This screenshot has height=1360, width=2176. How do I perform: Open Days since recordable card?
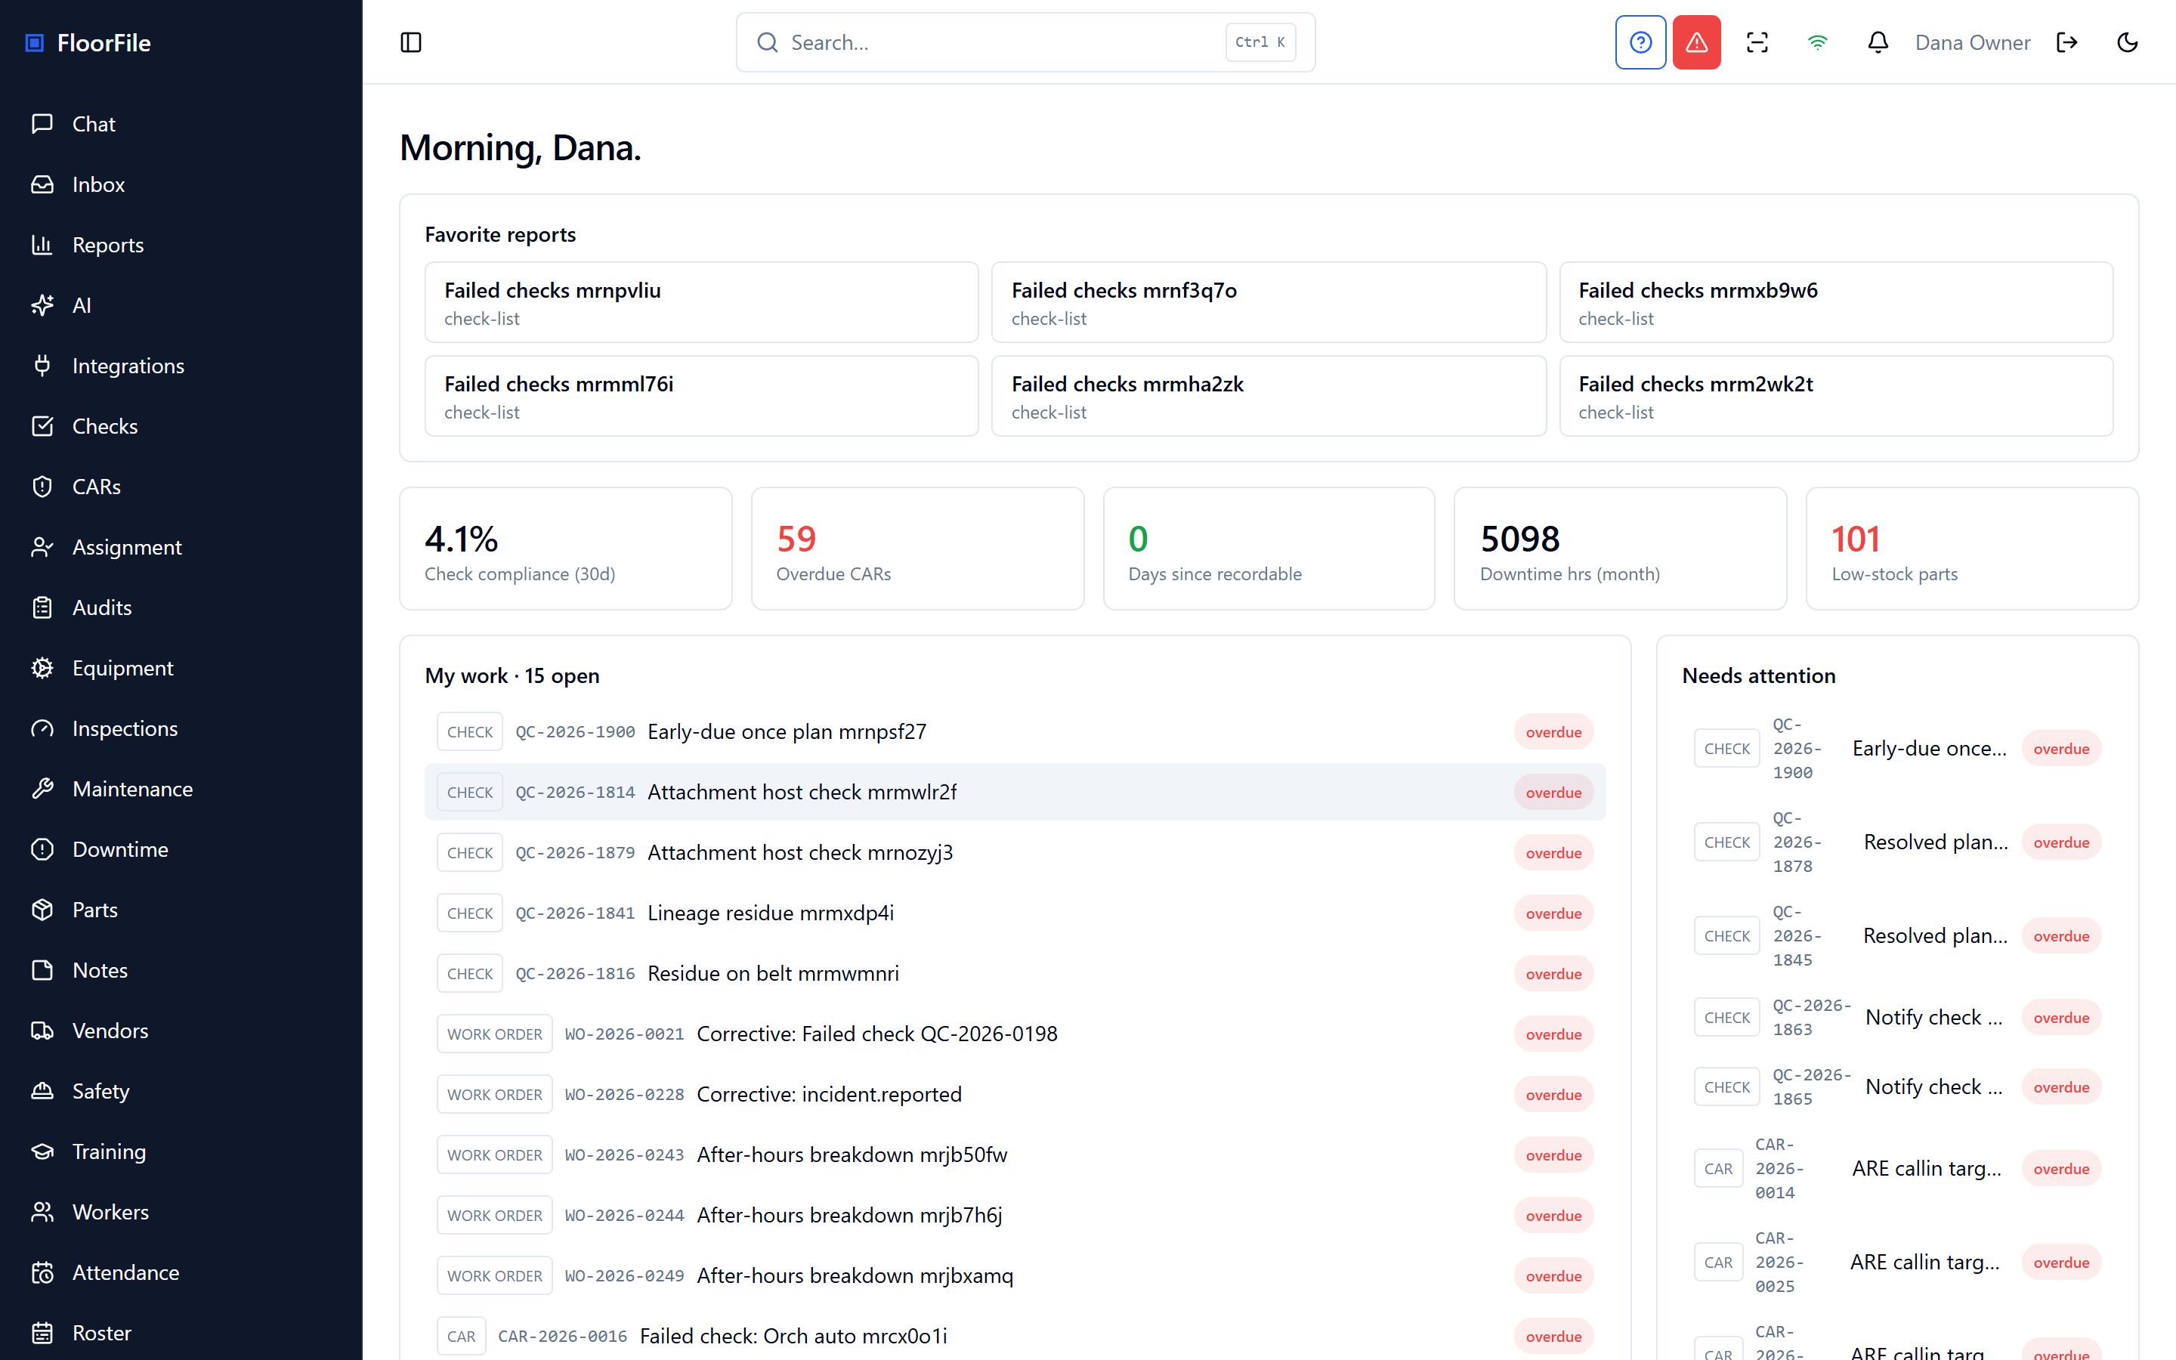[1269, 549]
